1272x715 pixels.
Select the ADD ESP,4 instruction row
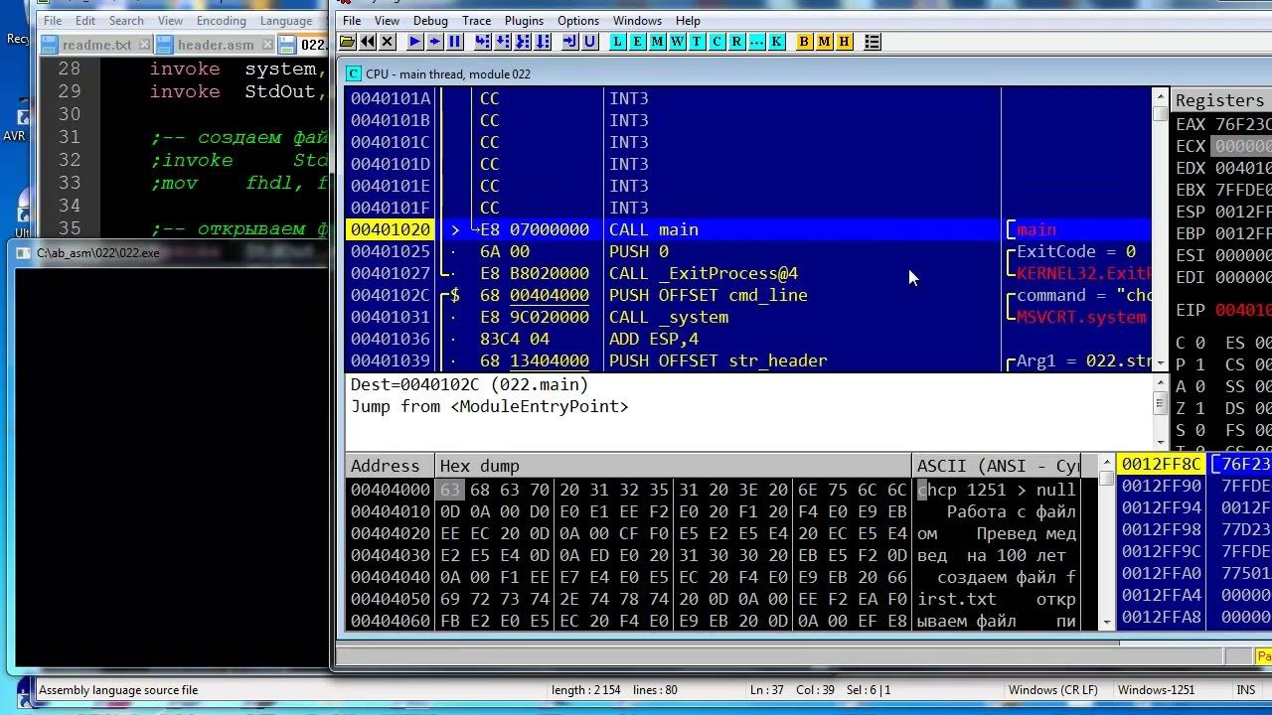749,339
